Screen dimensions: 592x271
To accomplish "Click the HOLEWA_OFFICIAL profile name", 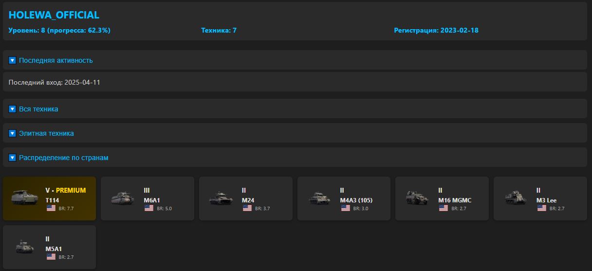I will click(54, 15).
